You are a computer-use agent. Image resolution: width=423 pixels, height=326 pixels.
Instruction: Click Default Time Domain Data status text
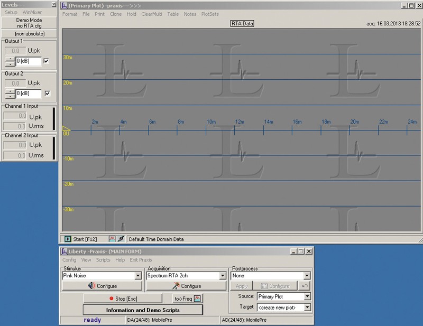coord(156,239)
